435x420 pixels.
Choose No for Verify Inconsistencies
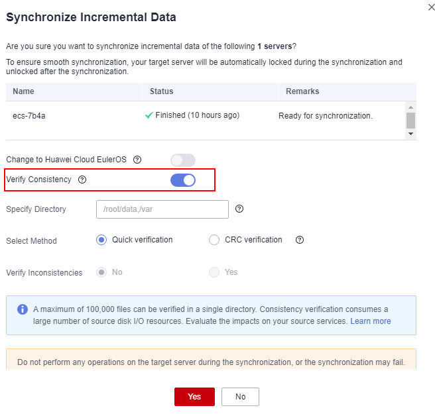coord(101,272)
